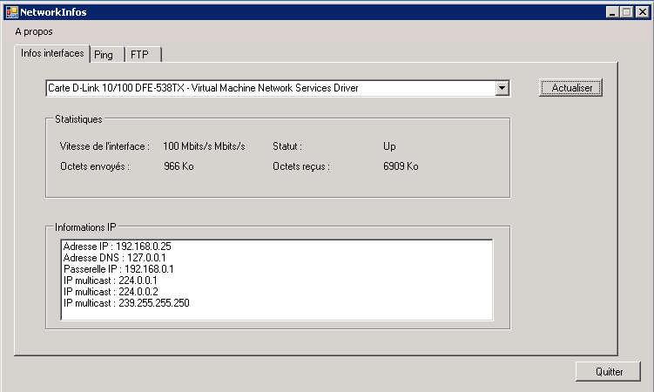
Task: Click the 100 Mbits/s interface speed value
Action: (x=204, y=146)
